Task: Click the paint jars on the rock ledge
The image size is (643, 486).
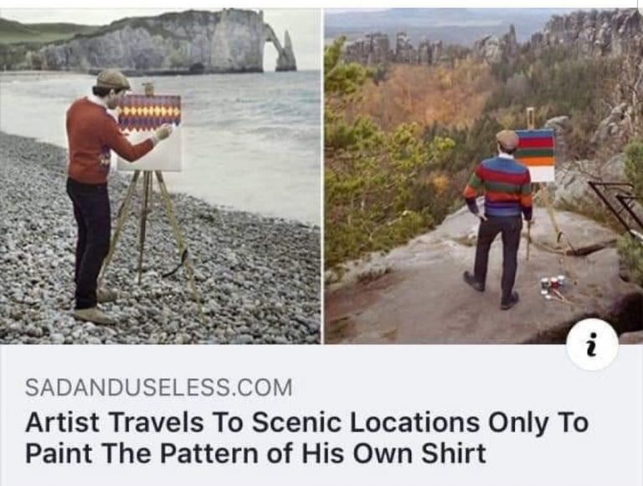Action: point(552,287)
